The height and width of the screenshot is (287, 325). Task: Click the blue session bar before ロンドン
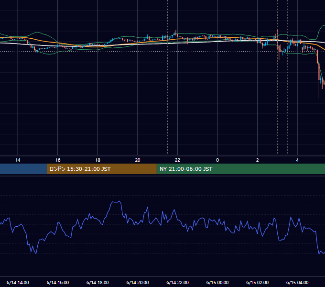pos(23,169)
